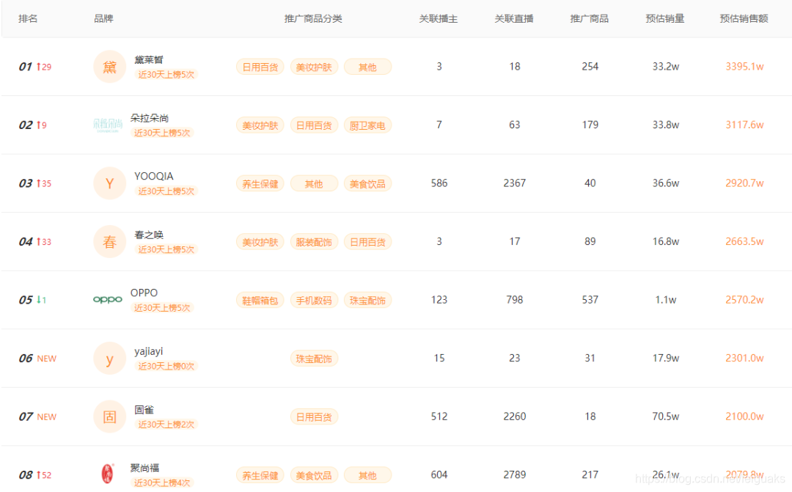Click the 近30天上榜0次 badge under yajiayi
792x492 pixels.
coord(166,366)
